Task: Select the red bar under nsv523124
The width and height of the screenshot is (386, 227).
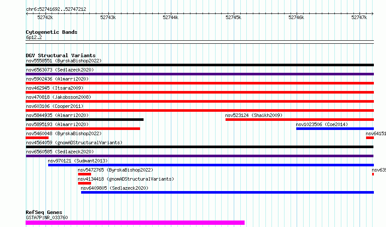Action: coord(300,120)
